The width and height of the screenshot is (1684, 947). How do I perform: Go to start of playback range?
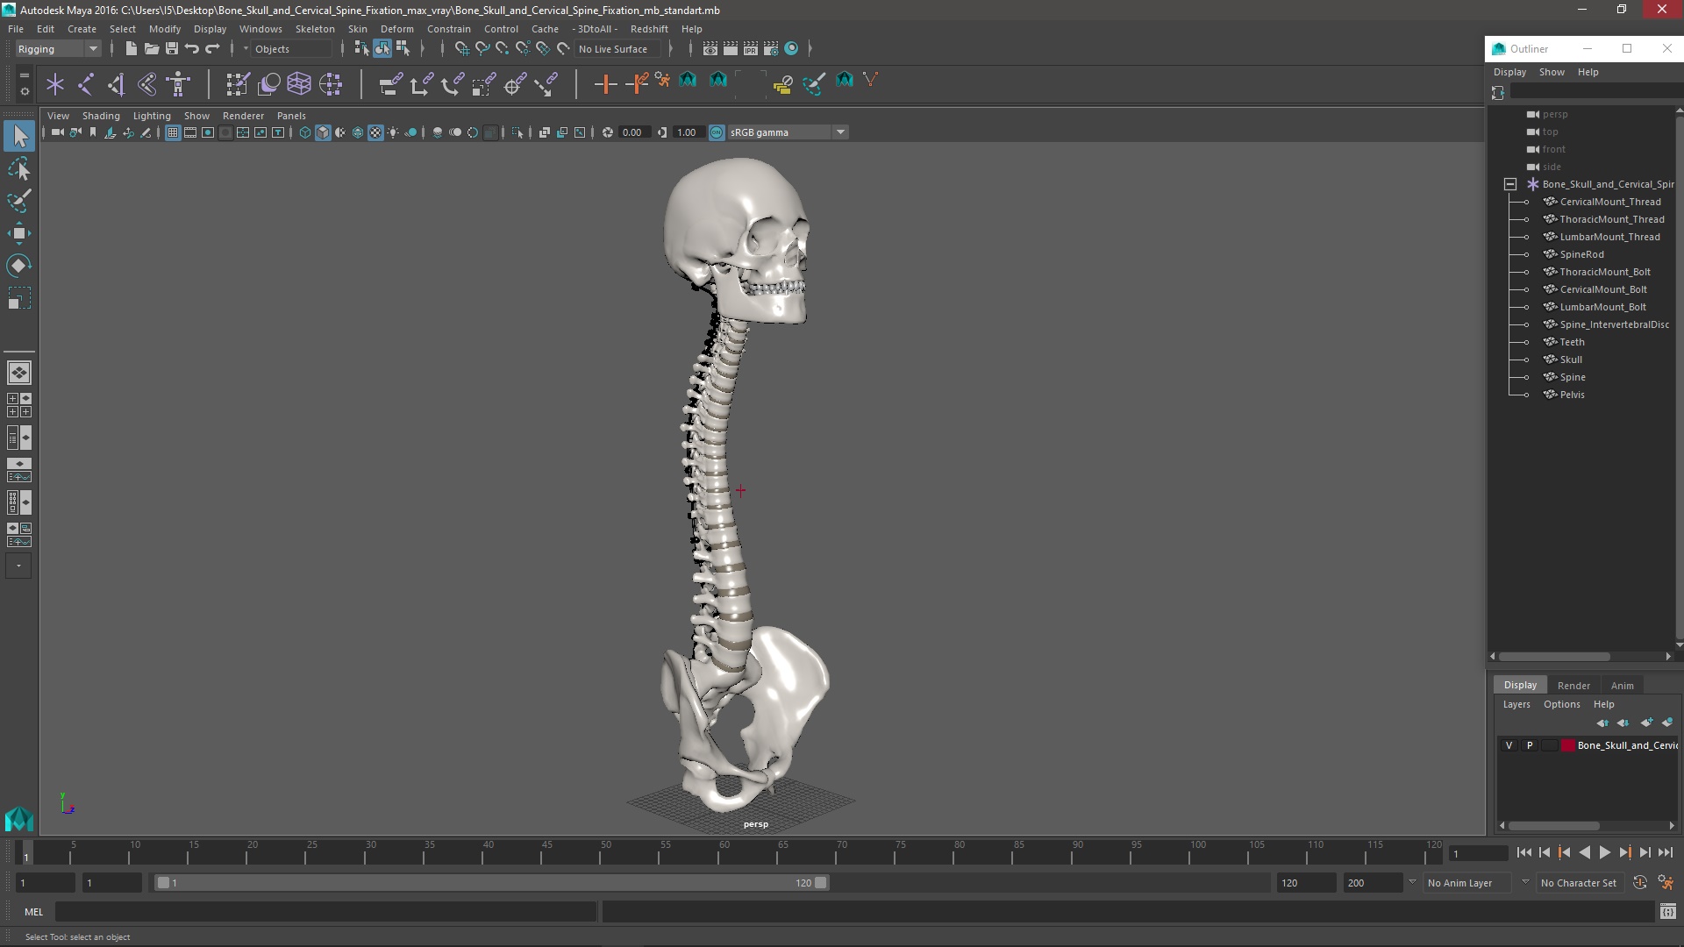[x=1523, y=852]
